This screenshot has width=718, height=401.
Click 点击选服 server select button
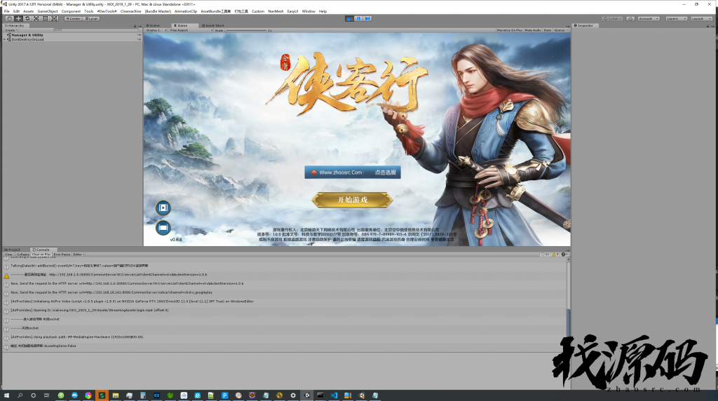click(x=385, y=172)
